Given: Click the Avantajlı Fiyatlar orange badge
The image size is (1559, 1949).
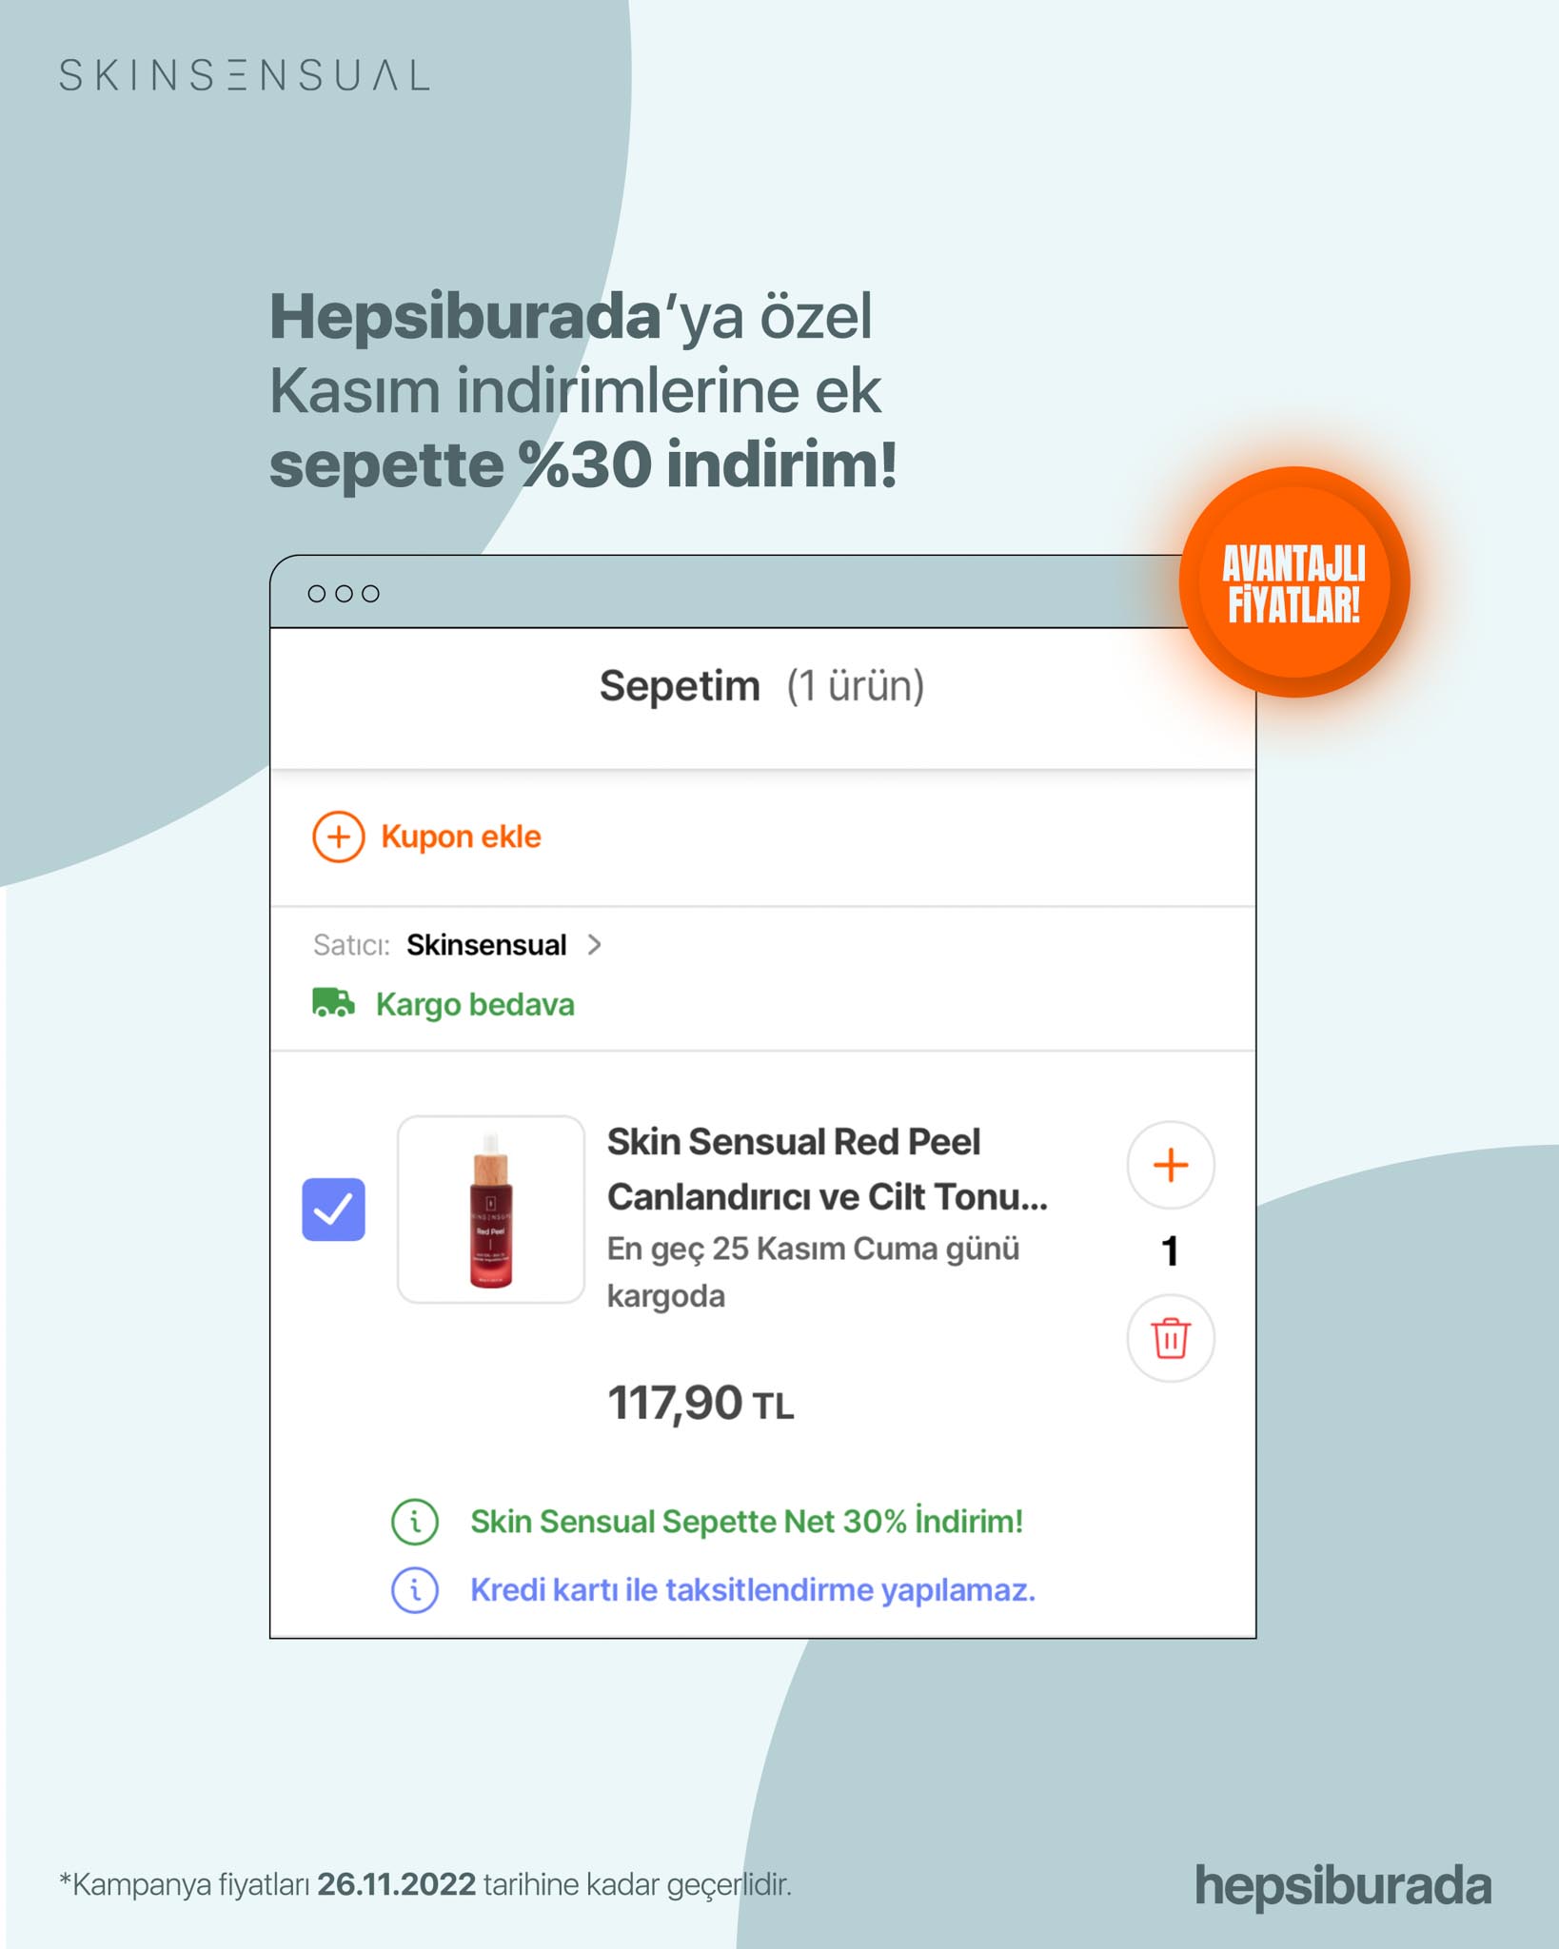Looking at the screenshot, I should click(1294, 582).
